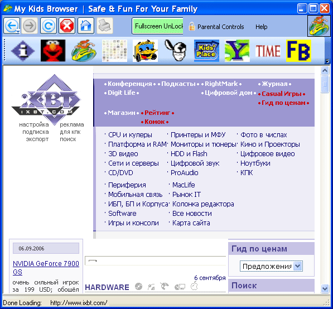Screen dimensions: 333x309
Task: Open the Рейтинг link
Action: click(x=157, y=113)
